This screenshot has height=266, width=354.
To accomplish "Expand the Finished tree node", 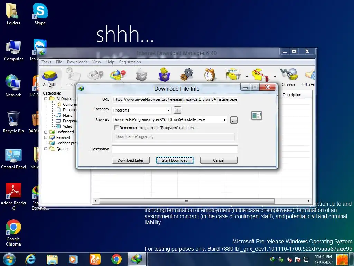I will pyautogui.click(x=46, y=138).
